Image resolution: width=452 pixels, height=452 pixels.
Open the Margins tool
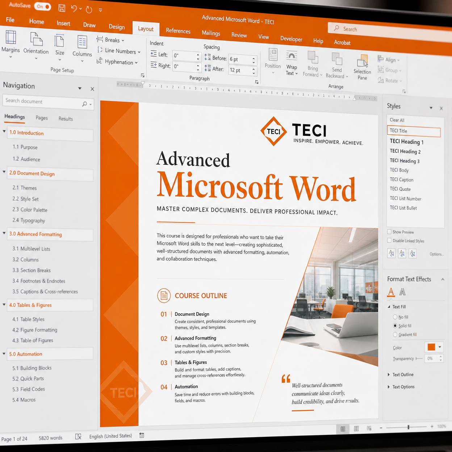click(x=11, y=45)
